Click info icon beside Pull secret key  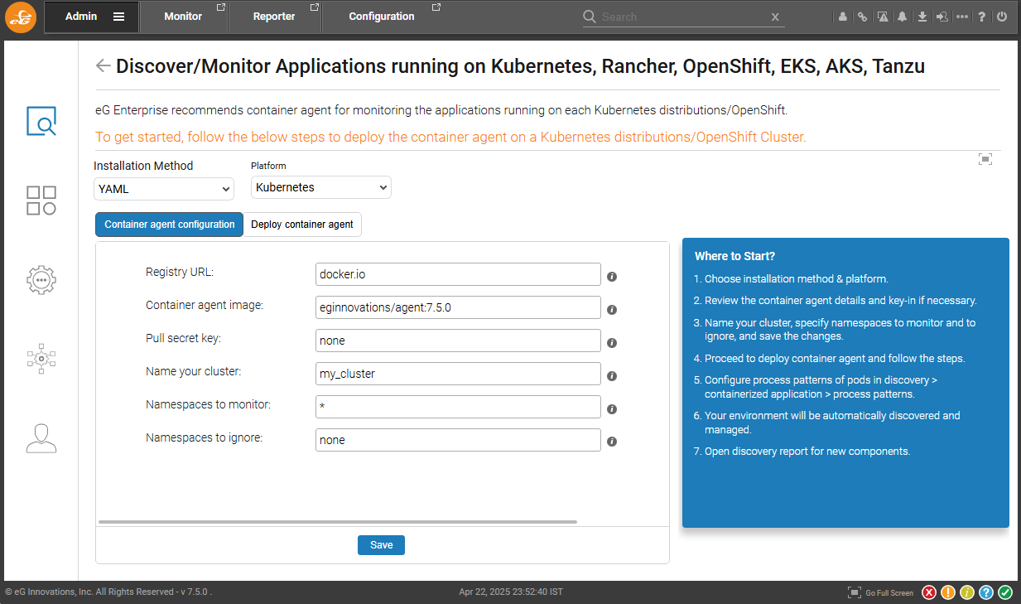[612, 343]
